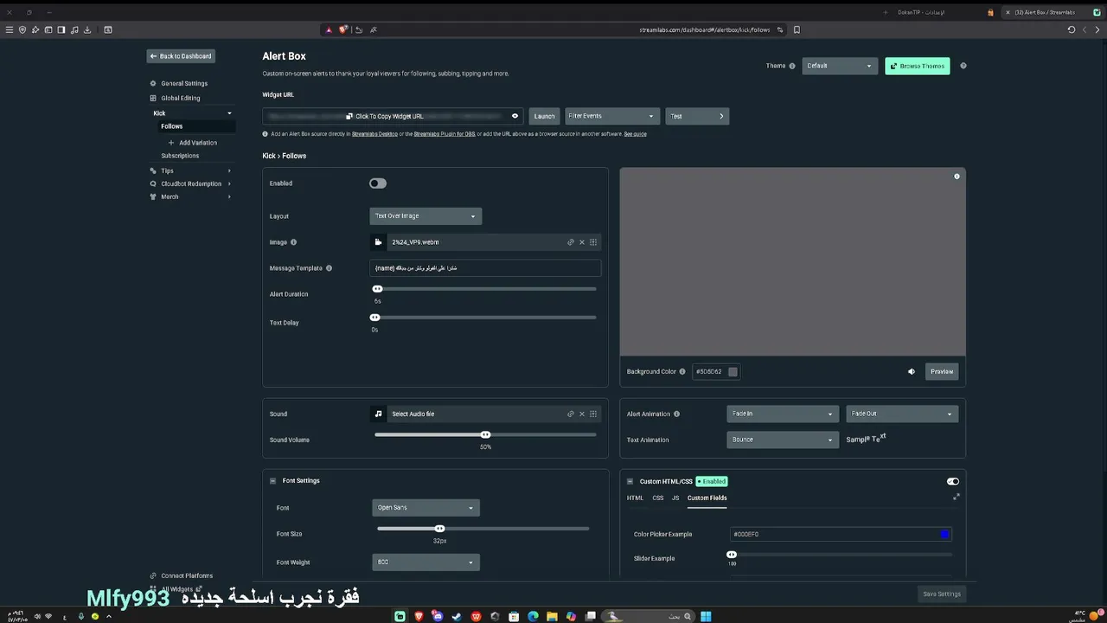Switch to the JS tab
The height and width of the screenshot is (623, 1107).
point(675,498)
